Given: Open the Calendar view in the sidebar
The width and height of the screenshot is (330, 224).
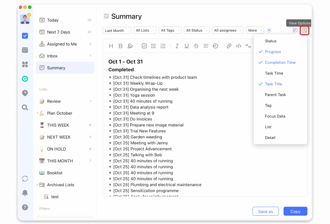Looking at the screenshot, I should click(x=25, y=50).
